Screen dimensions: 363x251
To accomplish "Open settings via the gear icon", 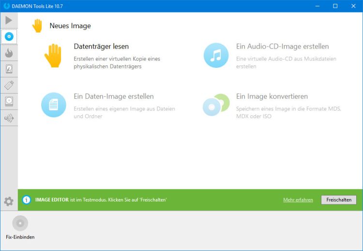I will [9, 201].
